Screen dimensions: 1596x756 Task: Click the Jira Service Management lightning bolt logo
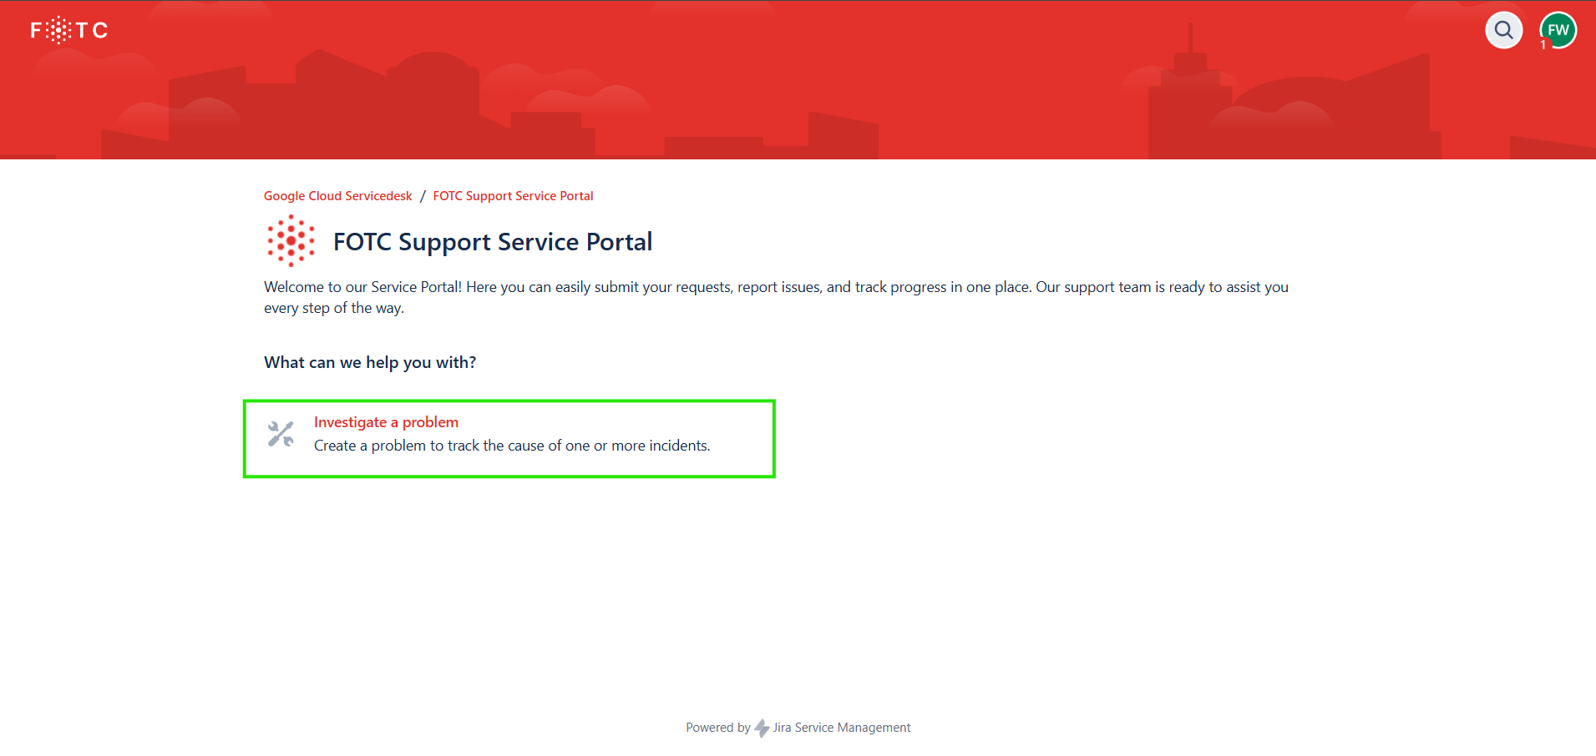click(x=763, y=728)
